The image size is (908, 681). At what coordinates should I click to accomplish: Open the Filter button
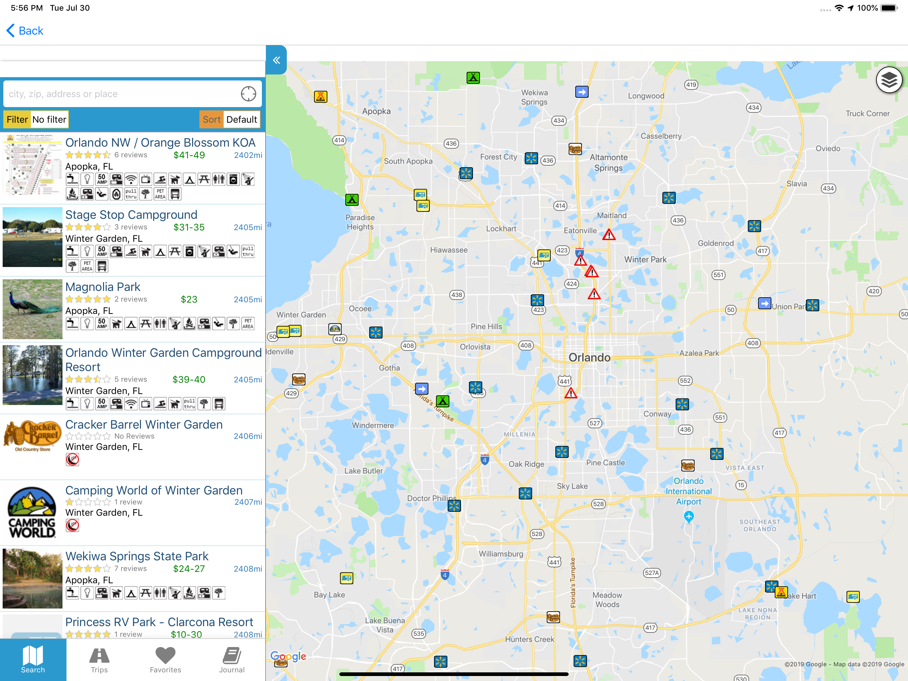[17, 119]
